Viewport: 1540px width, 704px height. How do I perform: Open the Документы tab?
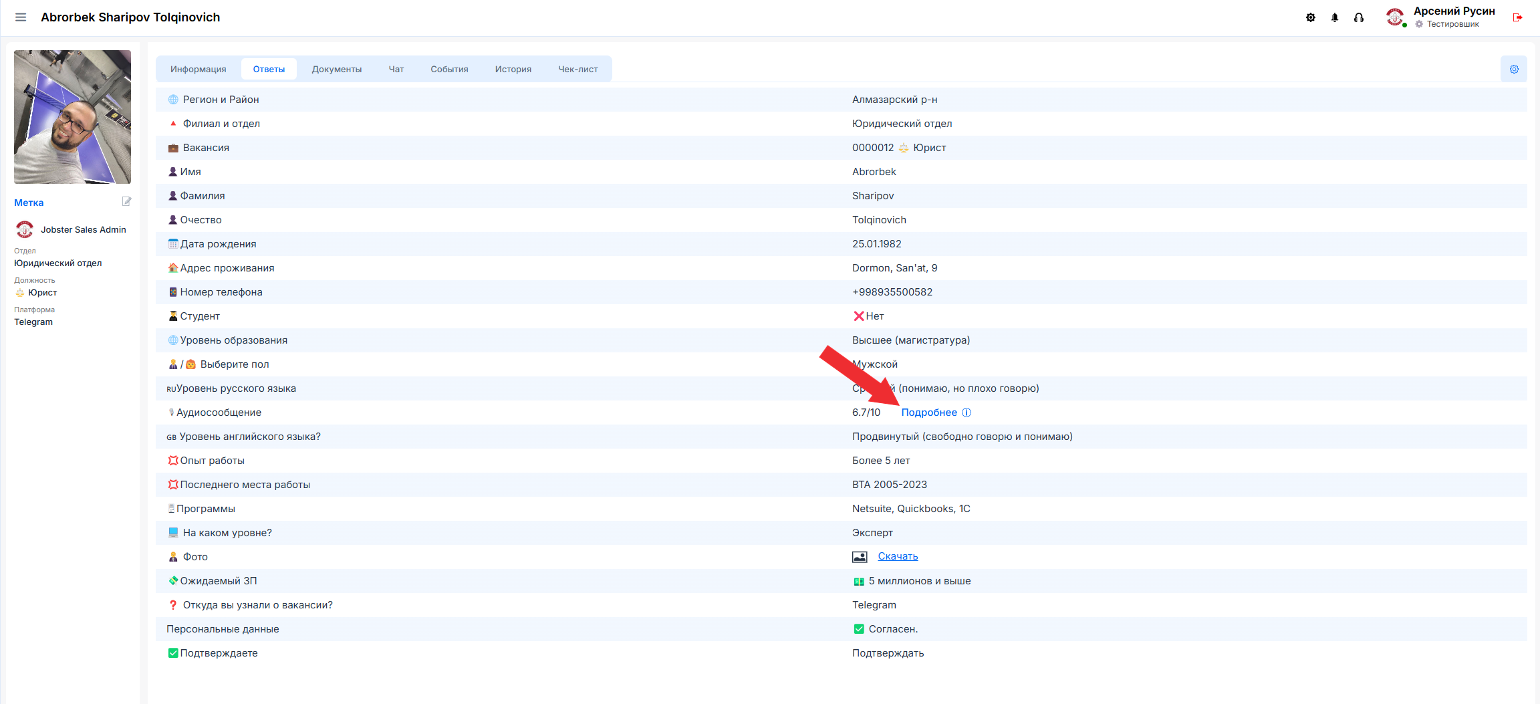pyautogui.click(x=336, y=69)
